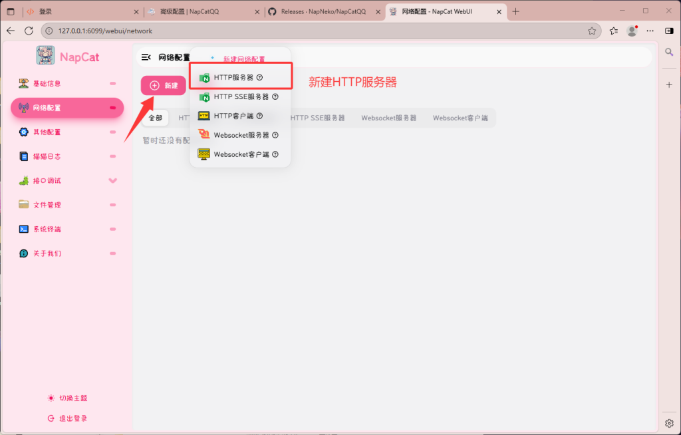Collapse the 关于我们 sidebar entry
This screenshot has height=435, width=681.
coord(113,253)
